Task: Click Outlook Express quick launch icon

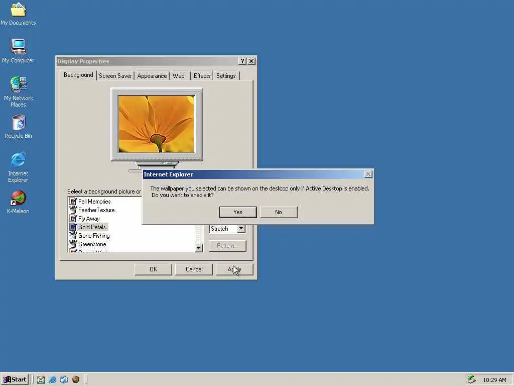Action: 64,379
